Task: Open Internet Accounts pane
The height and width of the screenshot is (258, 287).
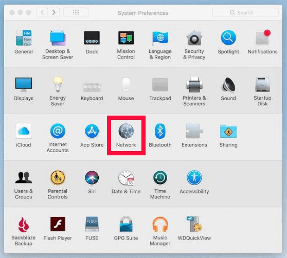Action: [58, 138]
